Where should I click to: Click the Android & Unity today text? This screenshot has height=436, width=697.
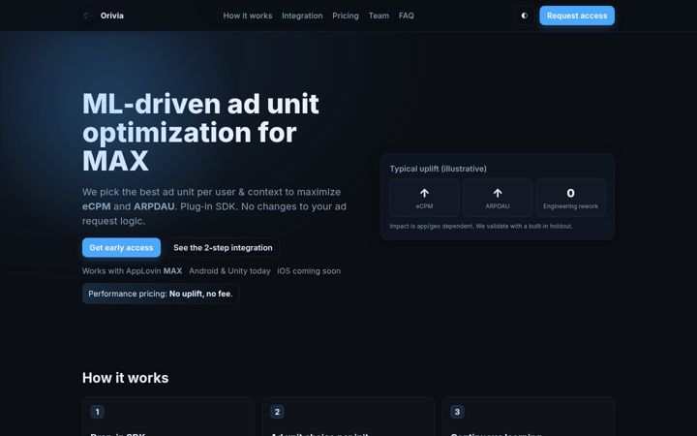pyautogui.click(x=229, y=271)
